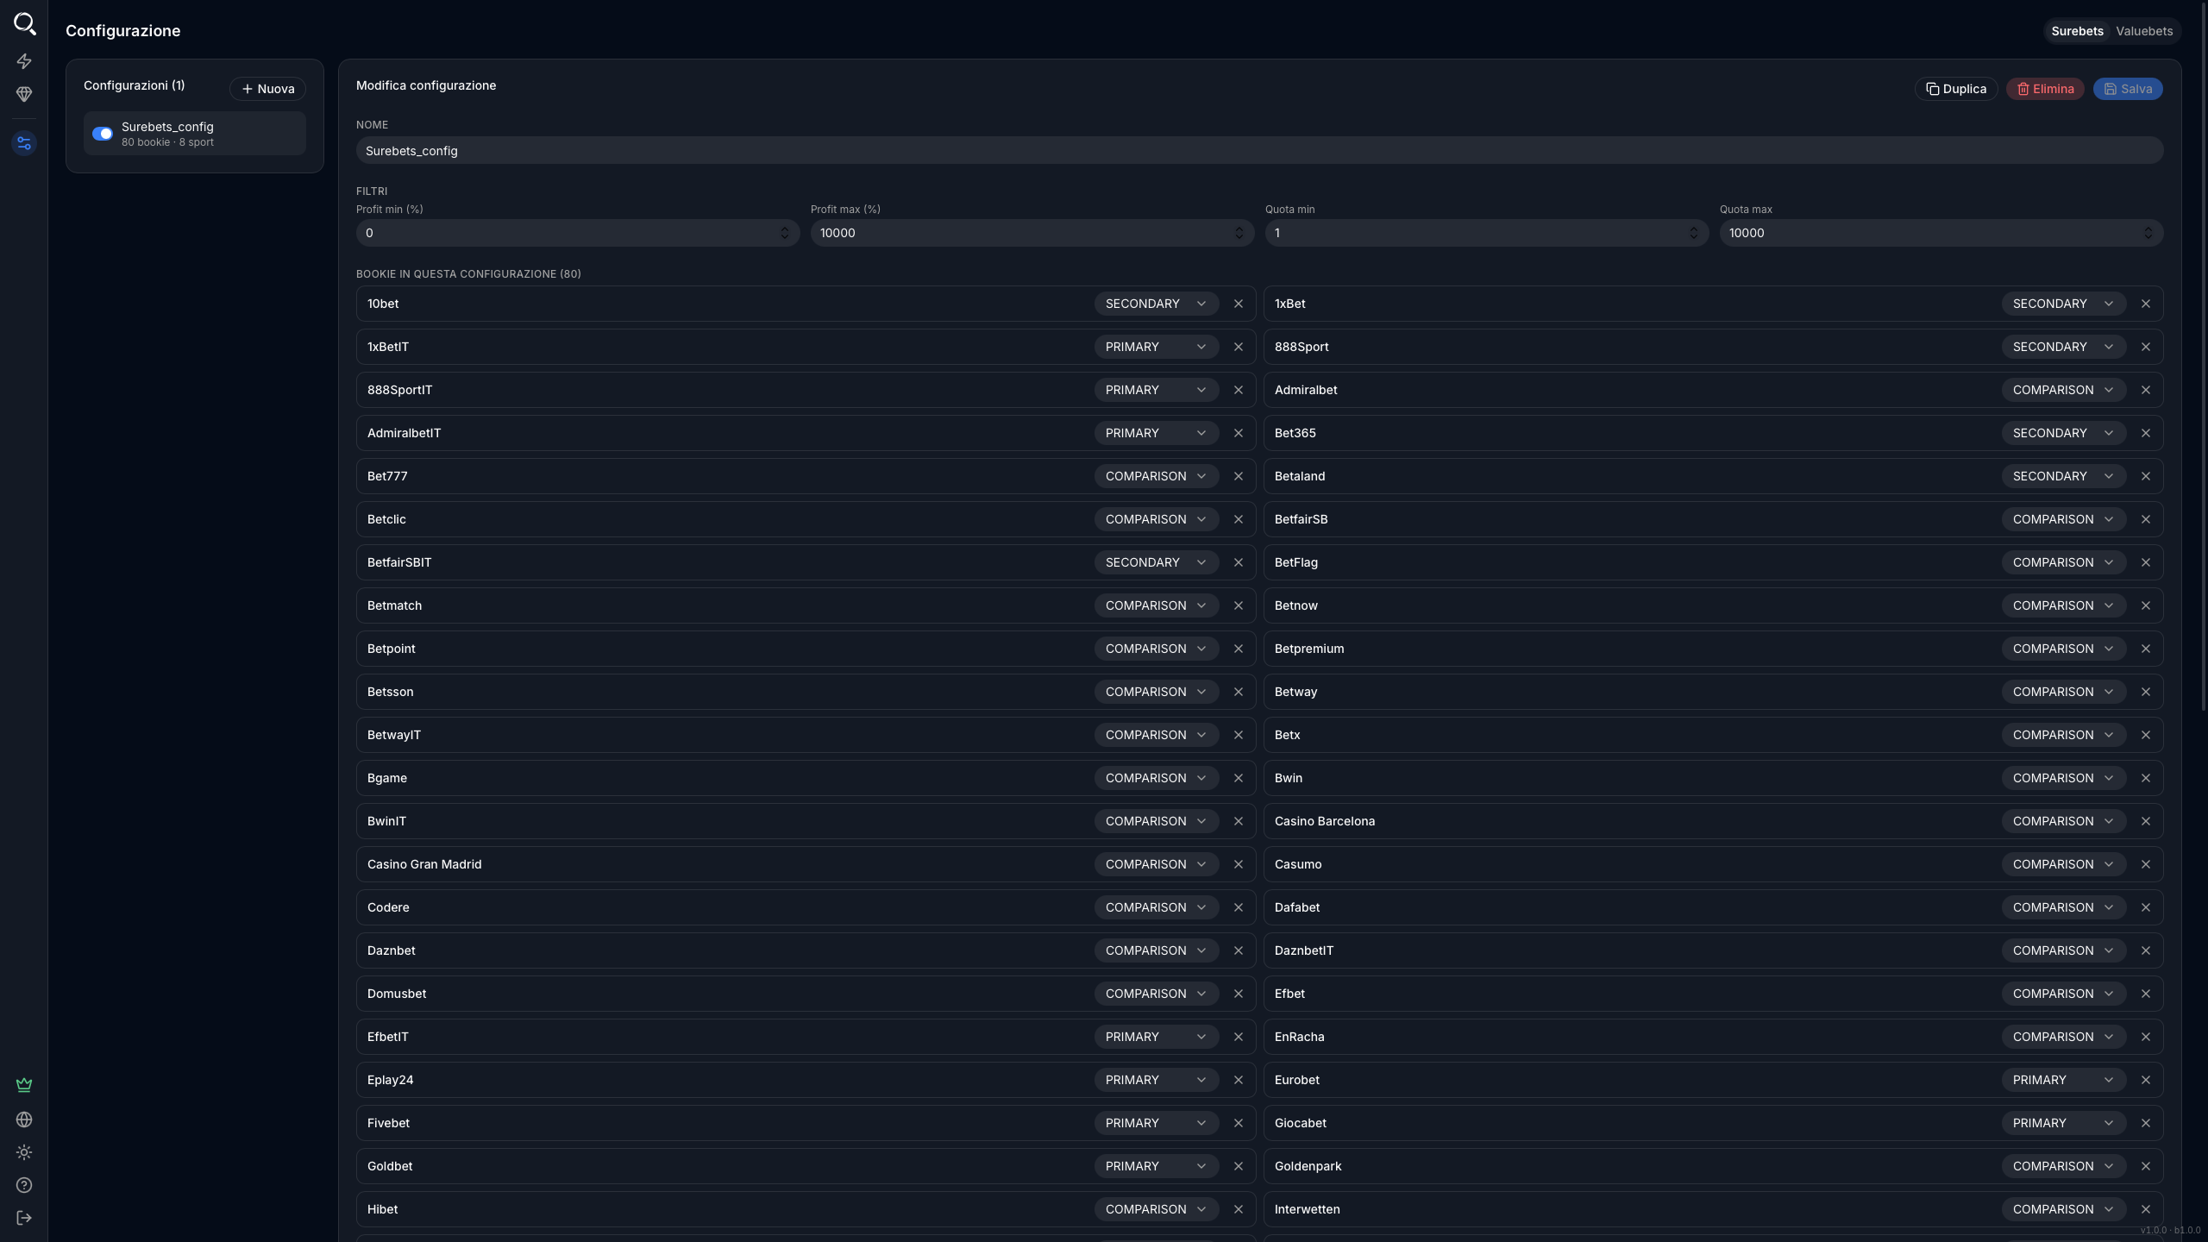Save the configuration with Salva
This screenshot has height=1242, width=2208.
coord(2128,89)
